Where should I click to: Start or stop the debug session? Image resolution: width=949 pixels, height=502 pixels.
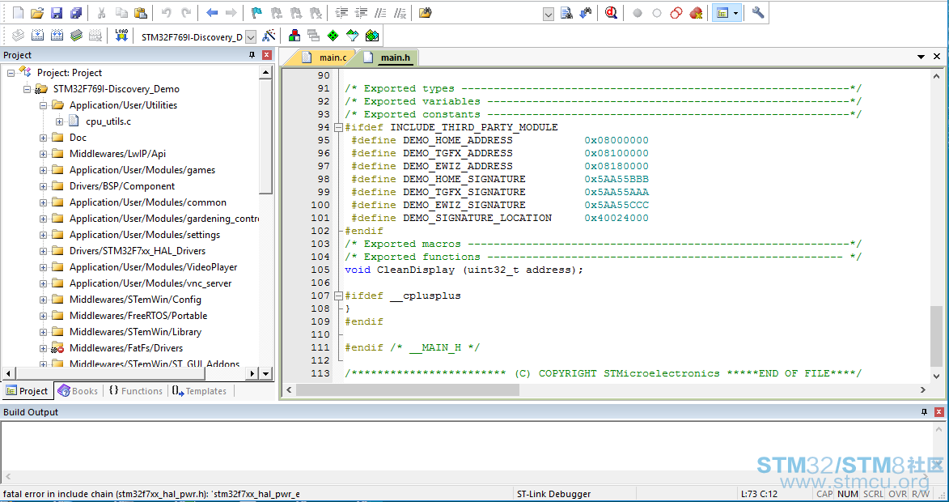tap(612, 13)
